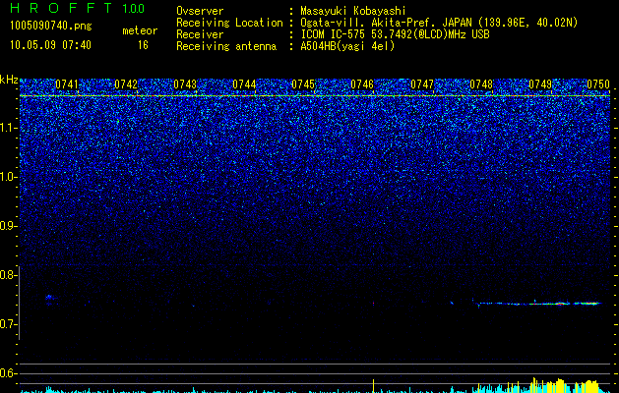
Task: Click the 0750 time marker
Action: [x=598, y=84]
